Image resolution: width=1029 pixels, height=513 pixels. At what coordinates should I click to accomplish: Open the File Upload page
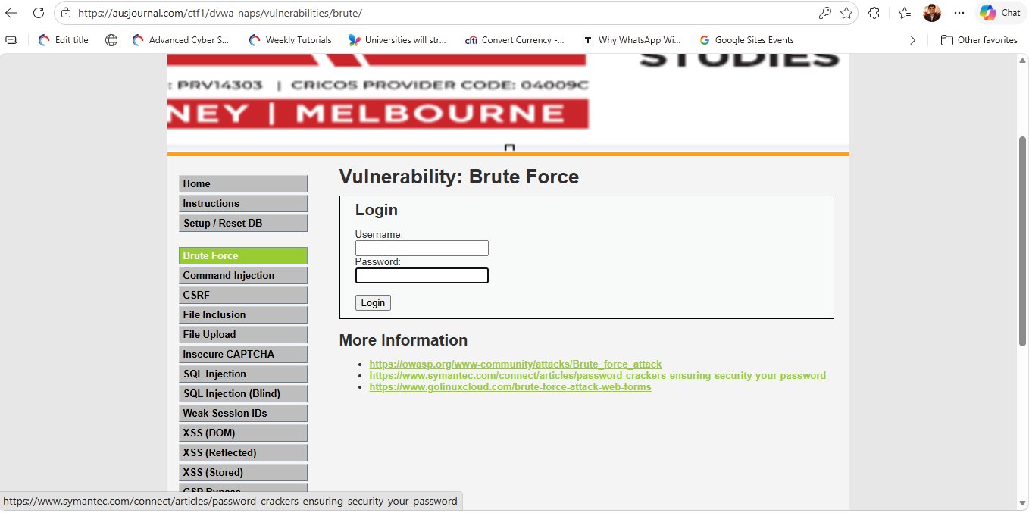pyautogui.click(x=243, y=335)
